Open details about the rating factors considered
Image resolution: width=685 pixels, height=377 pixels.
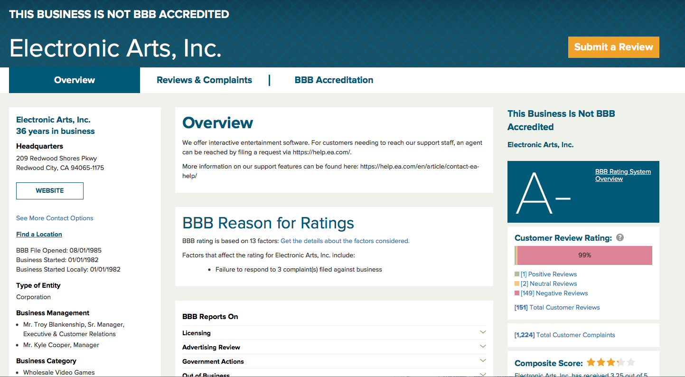point(345,241)
